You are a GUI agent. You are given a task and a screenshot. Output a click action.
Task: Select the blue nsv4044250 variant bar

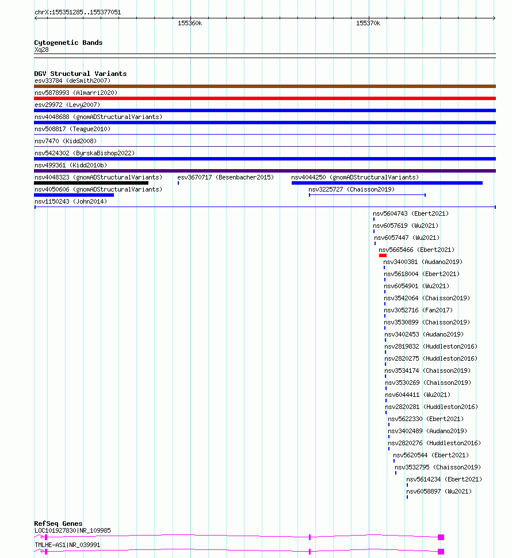[x=387, y=183]
